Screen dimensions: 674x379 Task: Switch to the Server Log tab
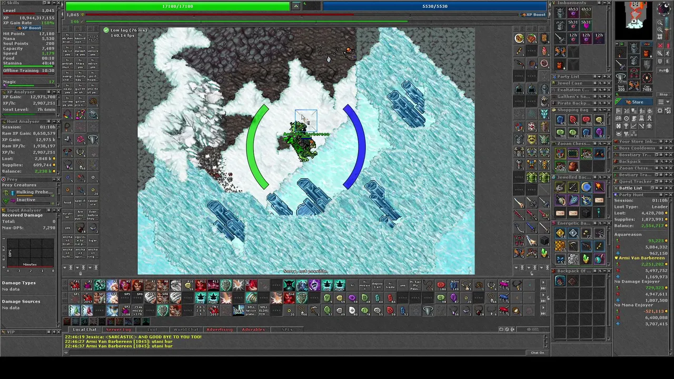[118, 330]
